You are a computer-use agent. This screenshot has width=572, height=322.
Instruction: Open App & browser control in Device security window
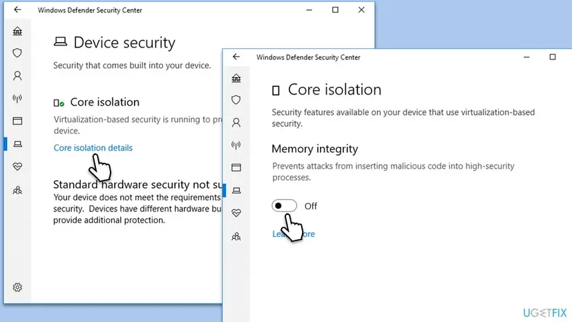pyautogui.click(x=17, y=121)
